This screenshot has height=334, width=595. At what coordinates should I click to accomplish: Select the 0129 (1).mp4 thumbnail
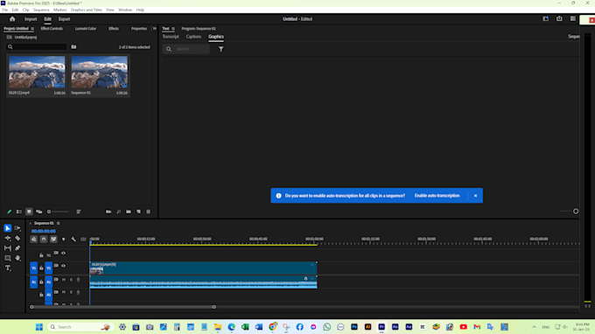[37, 72]
